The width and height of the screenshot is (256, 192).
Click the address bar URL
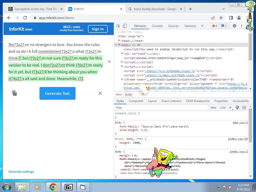click(56, 18)
